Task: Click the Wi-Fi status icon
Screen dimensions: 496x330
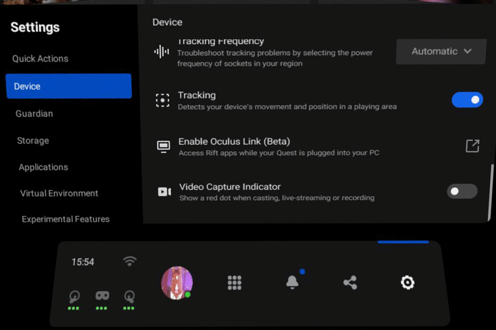Action: click(129, 261)
